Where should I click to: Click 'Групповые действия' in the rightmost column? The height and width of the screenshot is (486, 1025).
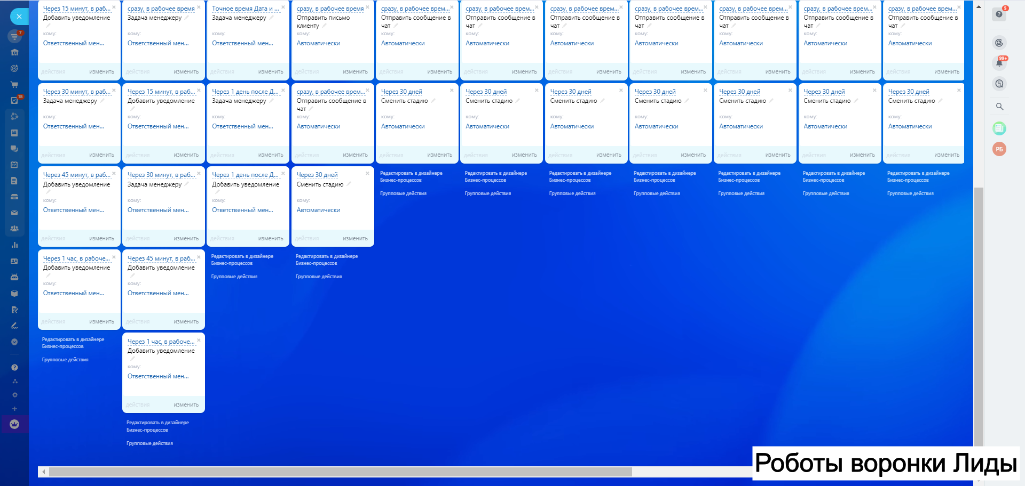point(910,193)
